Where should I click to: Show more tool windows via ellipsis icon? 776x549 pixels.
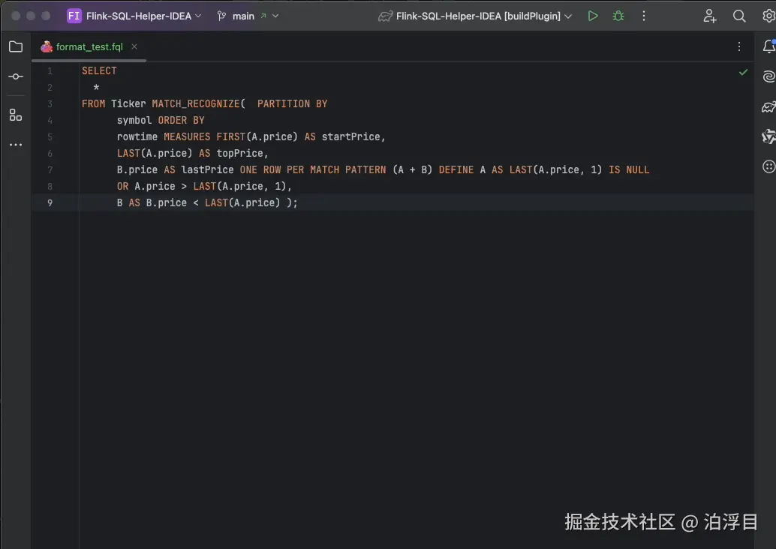(15, 144)
